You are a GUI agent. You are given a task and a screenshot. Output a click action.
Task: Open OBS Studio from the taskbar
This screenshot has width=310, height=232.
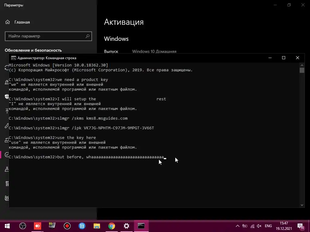22,226
